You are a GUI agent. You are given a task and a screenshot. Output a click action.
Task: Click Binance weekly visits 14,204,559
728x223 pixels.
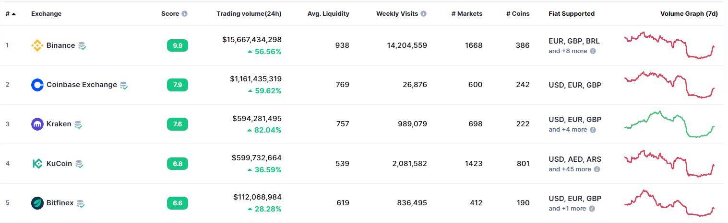(x=407, y=45)
